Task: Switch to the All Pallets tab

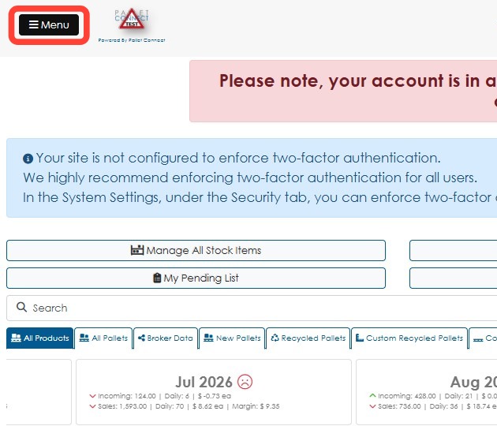Action: 103,338
